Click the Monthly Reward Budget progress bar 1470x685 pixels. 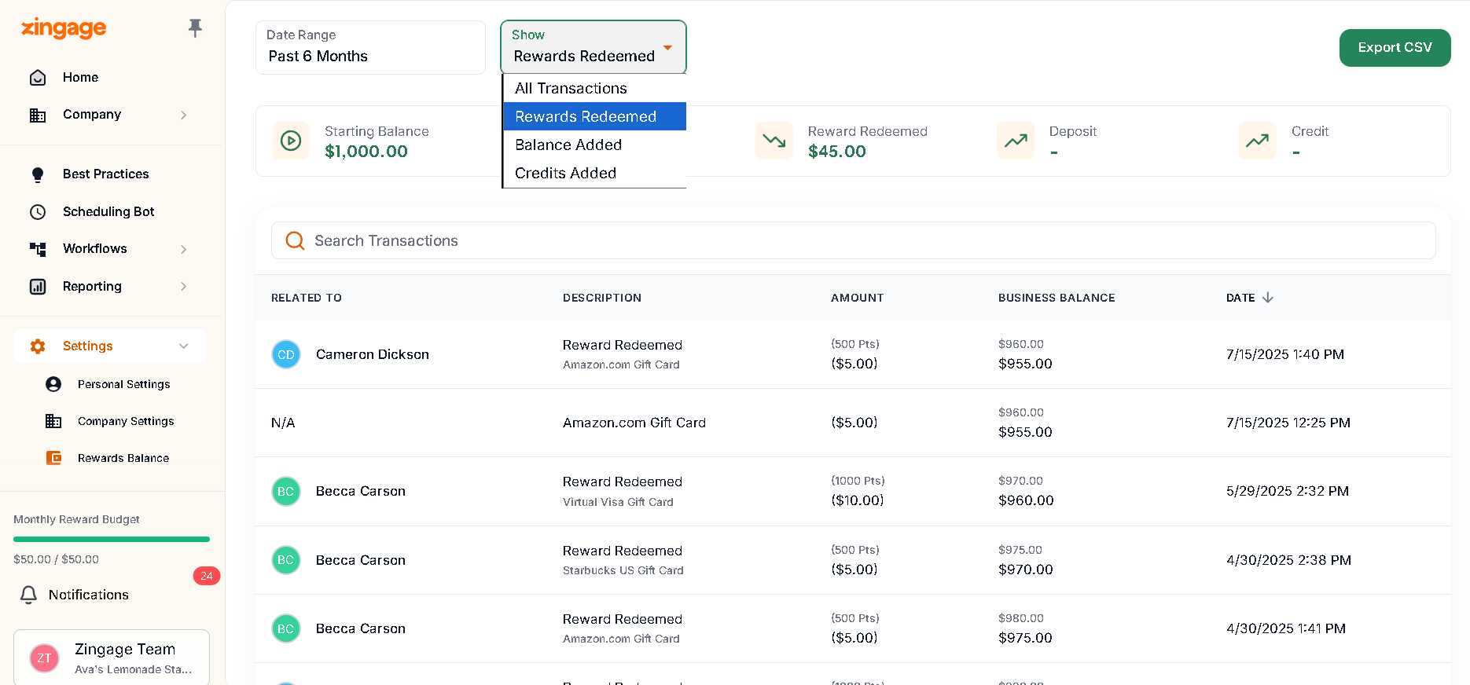point(112,540)
